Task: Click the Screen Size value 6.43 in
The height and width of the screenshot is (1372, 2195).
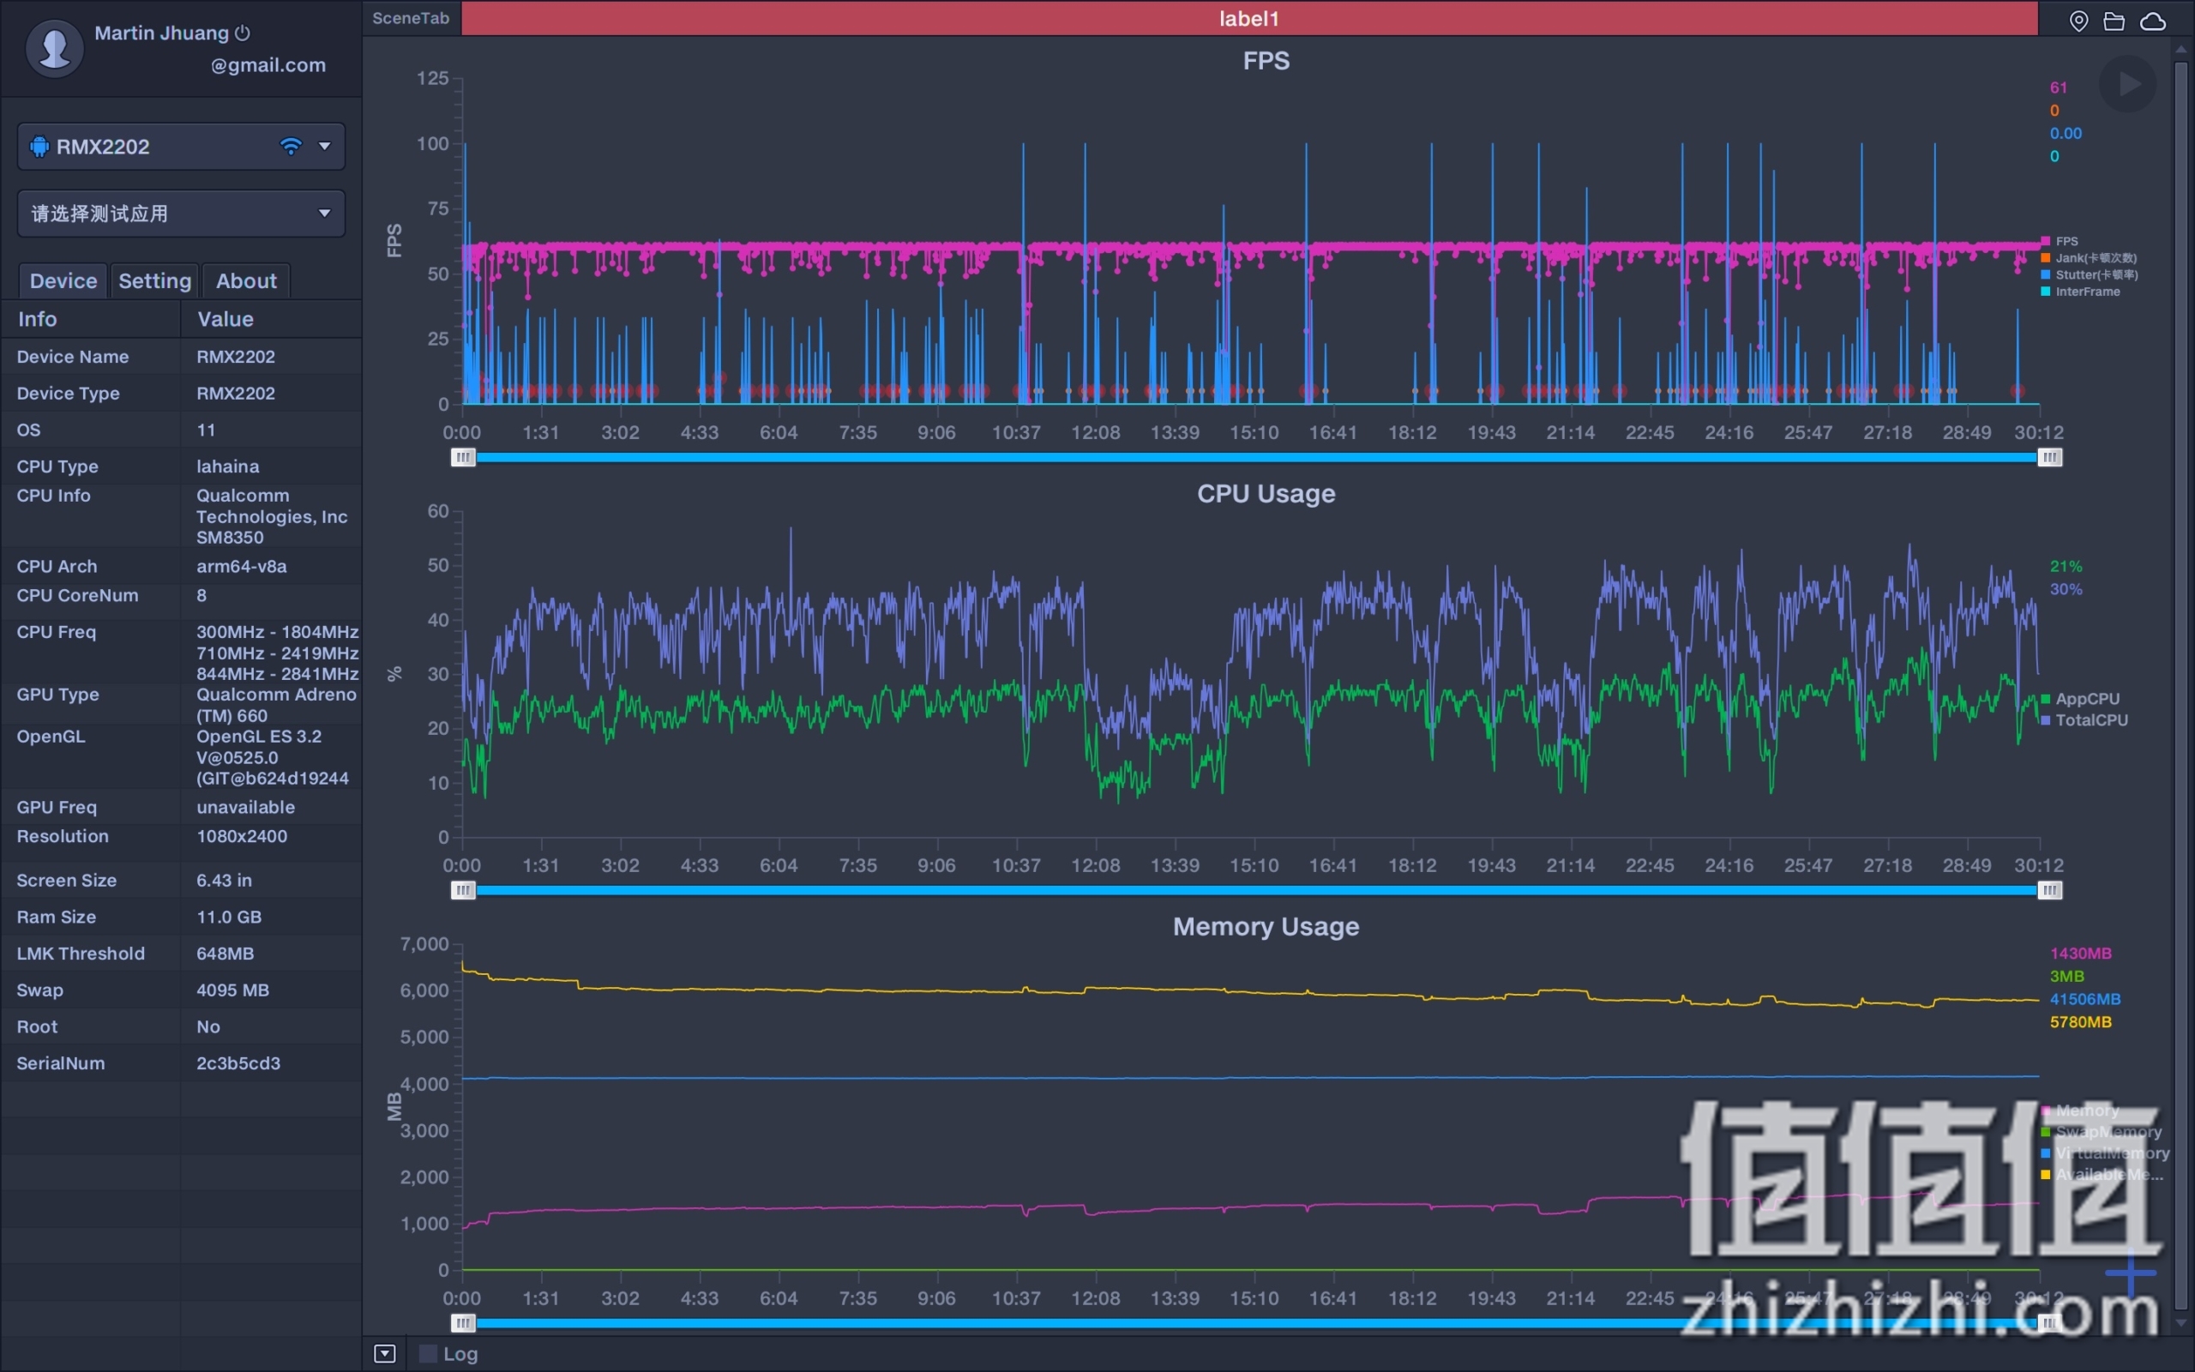Action: click(x=224, y=880)
